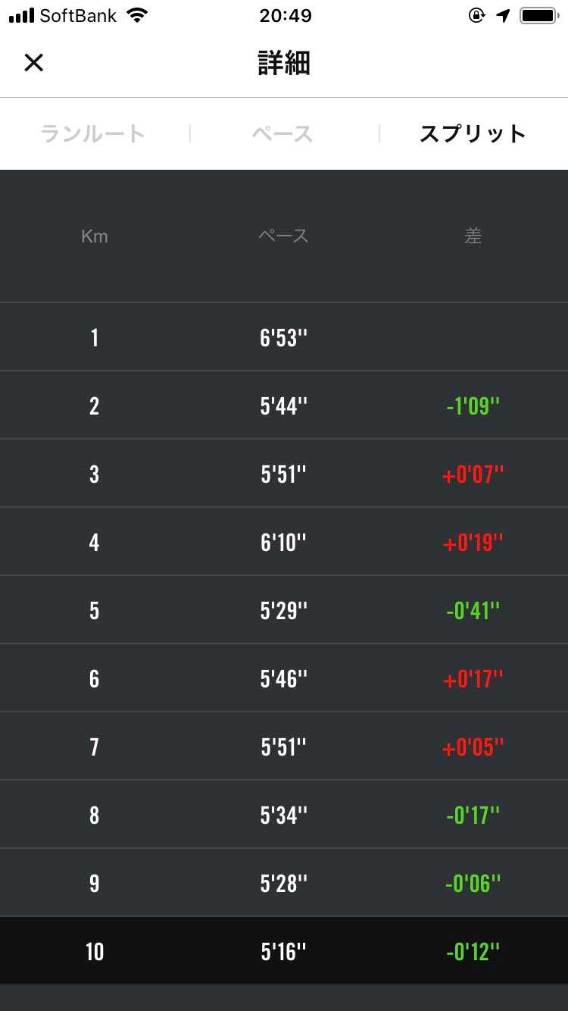The image size is (568, 1011).
Task: Select the kilometer 1 split row
Action: click(284, 337)
